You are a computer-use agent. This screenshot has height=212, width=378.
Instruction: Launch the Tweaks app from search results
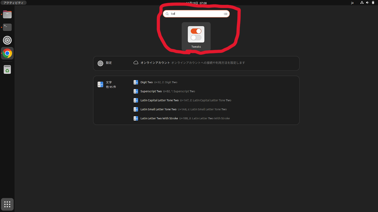tap(196, 36)
